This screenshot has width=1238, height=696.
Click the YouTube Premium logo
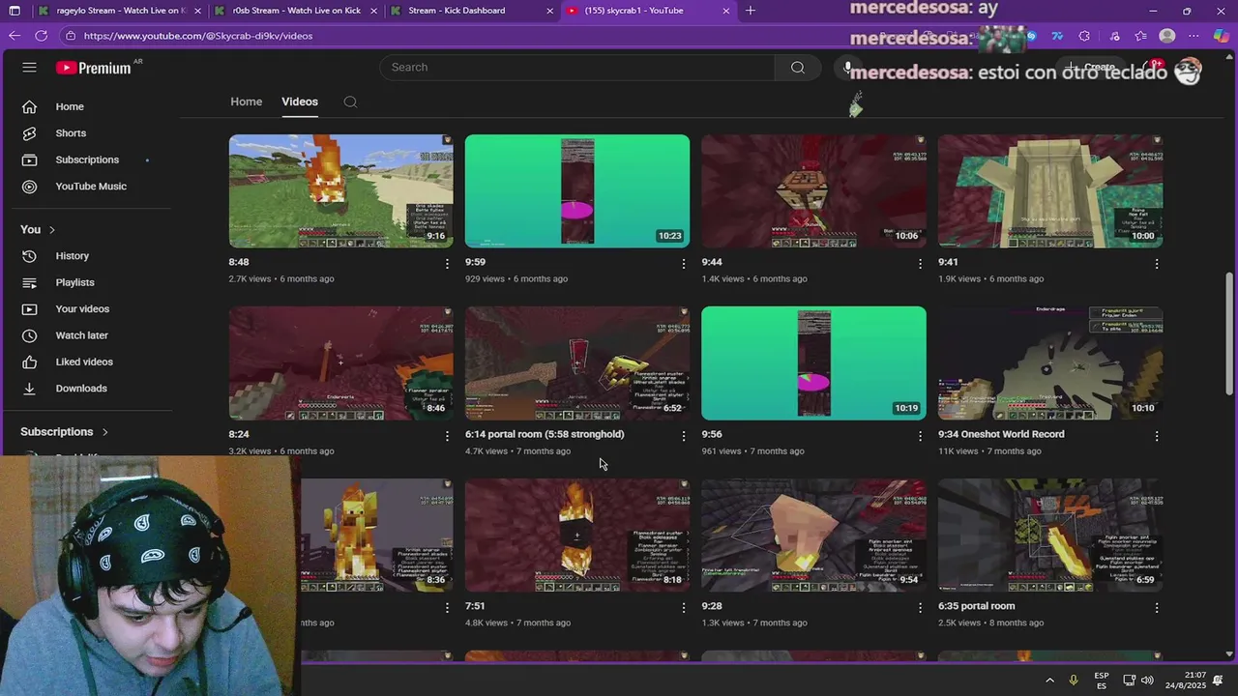click(x=94, y=68)
